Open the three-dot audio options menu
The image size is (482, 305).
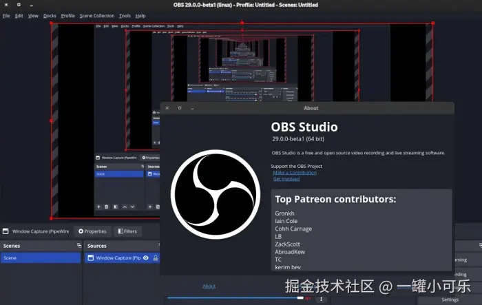pos(322,299)
